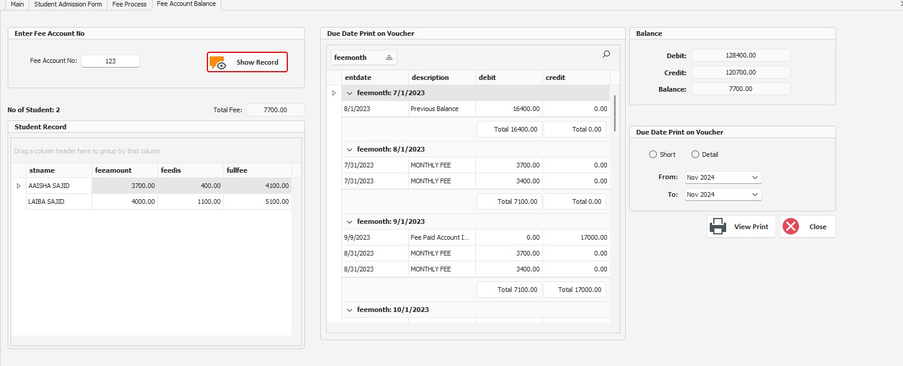
Task: Click the voucher grid vertical scrollbar
Action: click(615, 113)
